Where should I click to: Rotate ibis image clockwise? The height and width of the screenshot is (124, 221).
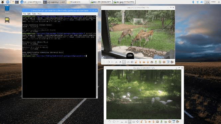146,122
